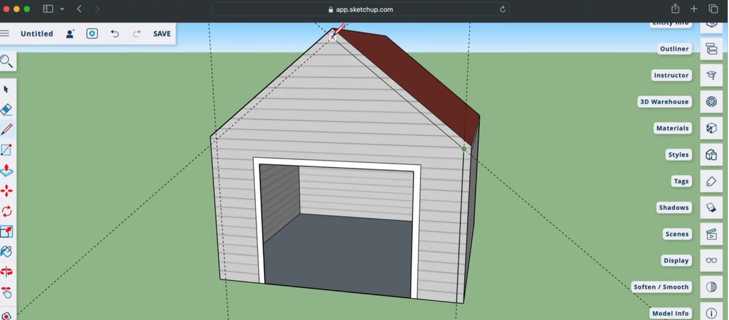Click the Outliner label
Screen dimensions: 729x320
click(674, 49)
